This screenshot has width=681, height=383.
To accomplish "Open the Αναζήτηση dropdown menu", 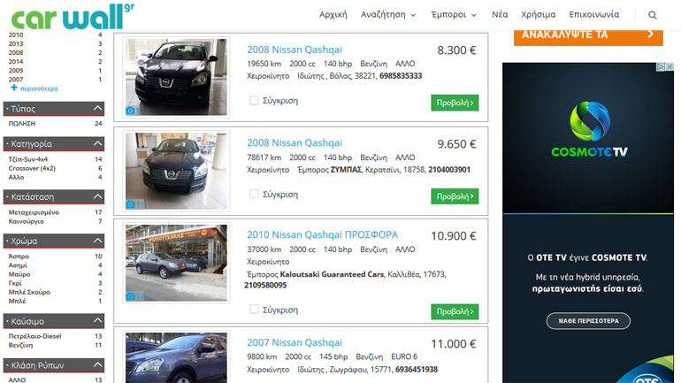I will coord(388,15).
